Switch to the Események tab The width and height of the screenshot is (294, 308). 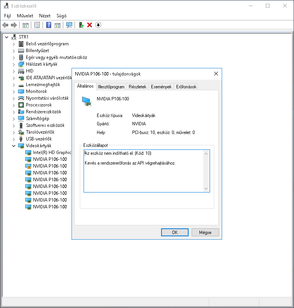(161, 87)
